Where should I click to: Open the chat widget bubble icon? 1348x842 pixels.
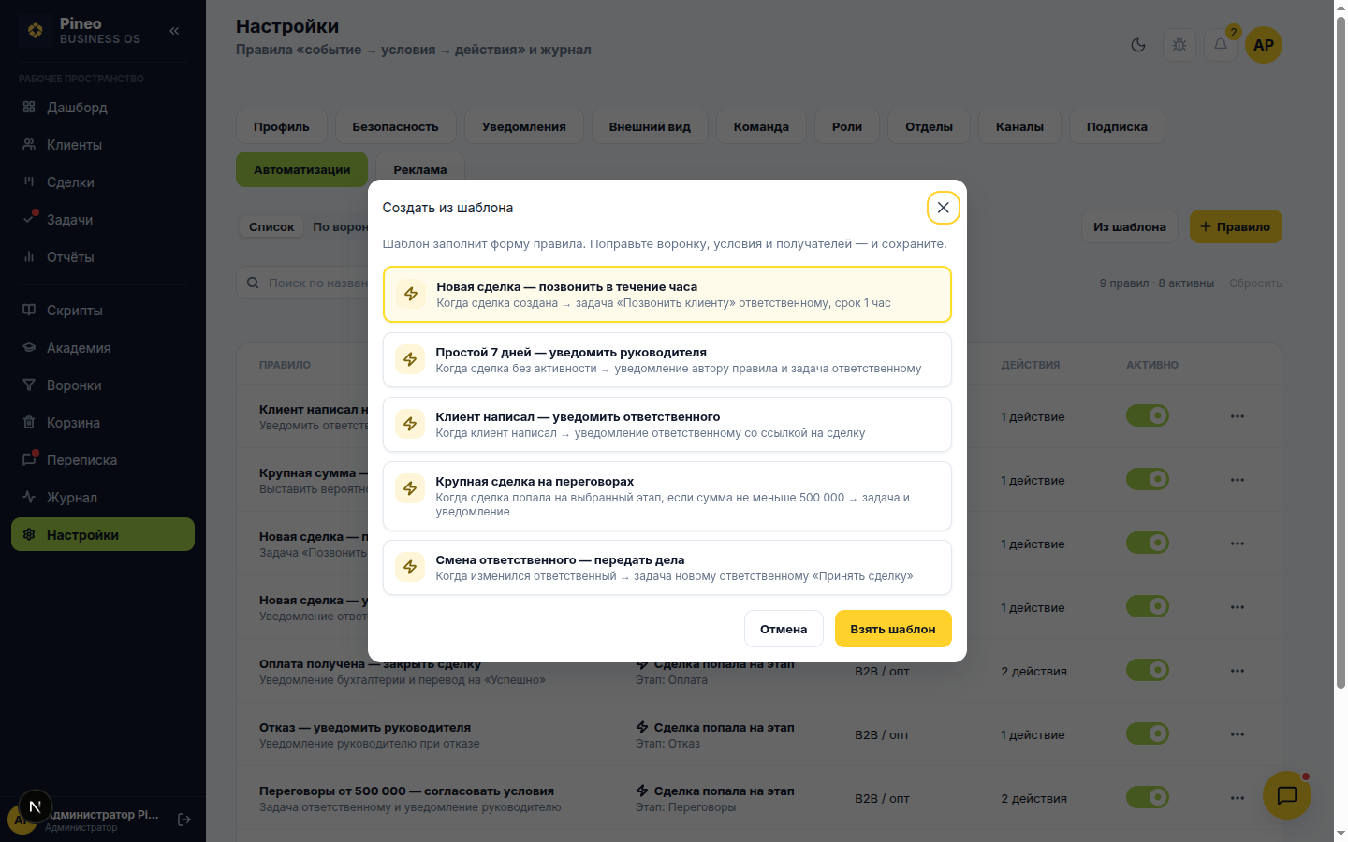click(1287, 795)
